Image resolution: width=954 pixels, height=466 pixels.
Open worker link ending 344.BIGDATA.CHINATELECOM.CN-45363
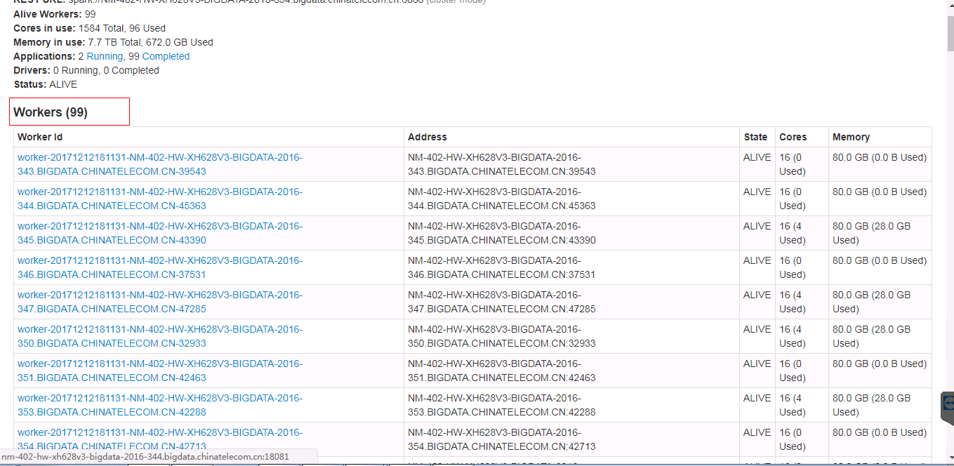point(160,199)
